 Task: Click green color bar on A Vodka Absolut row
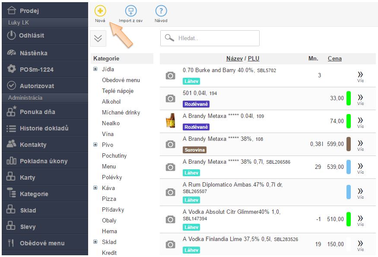coord(349,219)
